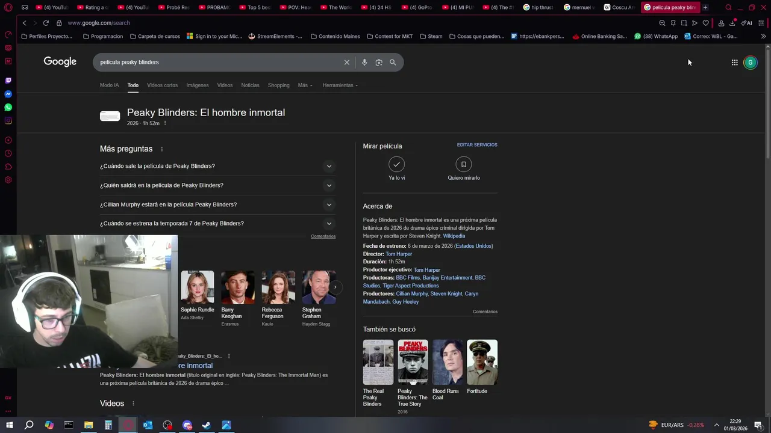Screen dimensions: 771x433
Task: View site security padlock info
Action: (x=59, y=23)
